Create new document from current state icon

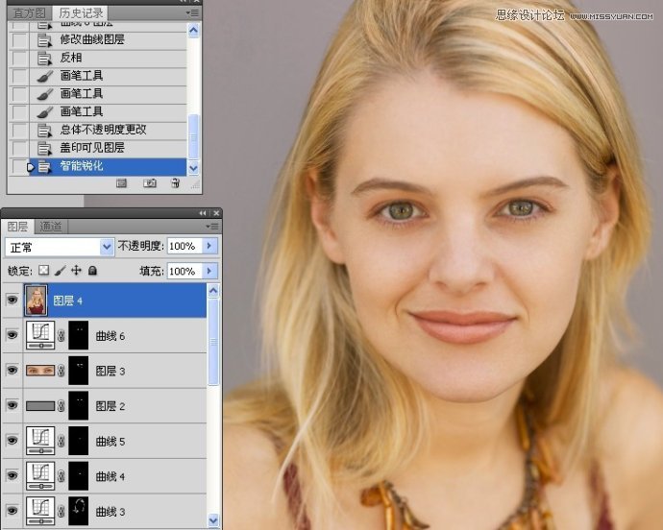coord(121,183)
